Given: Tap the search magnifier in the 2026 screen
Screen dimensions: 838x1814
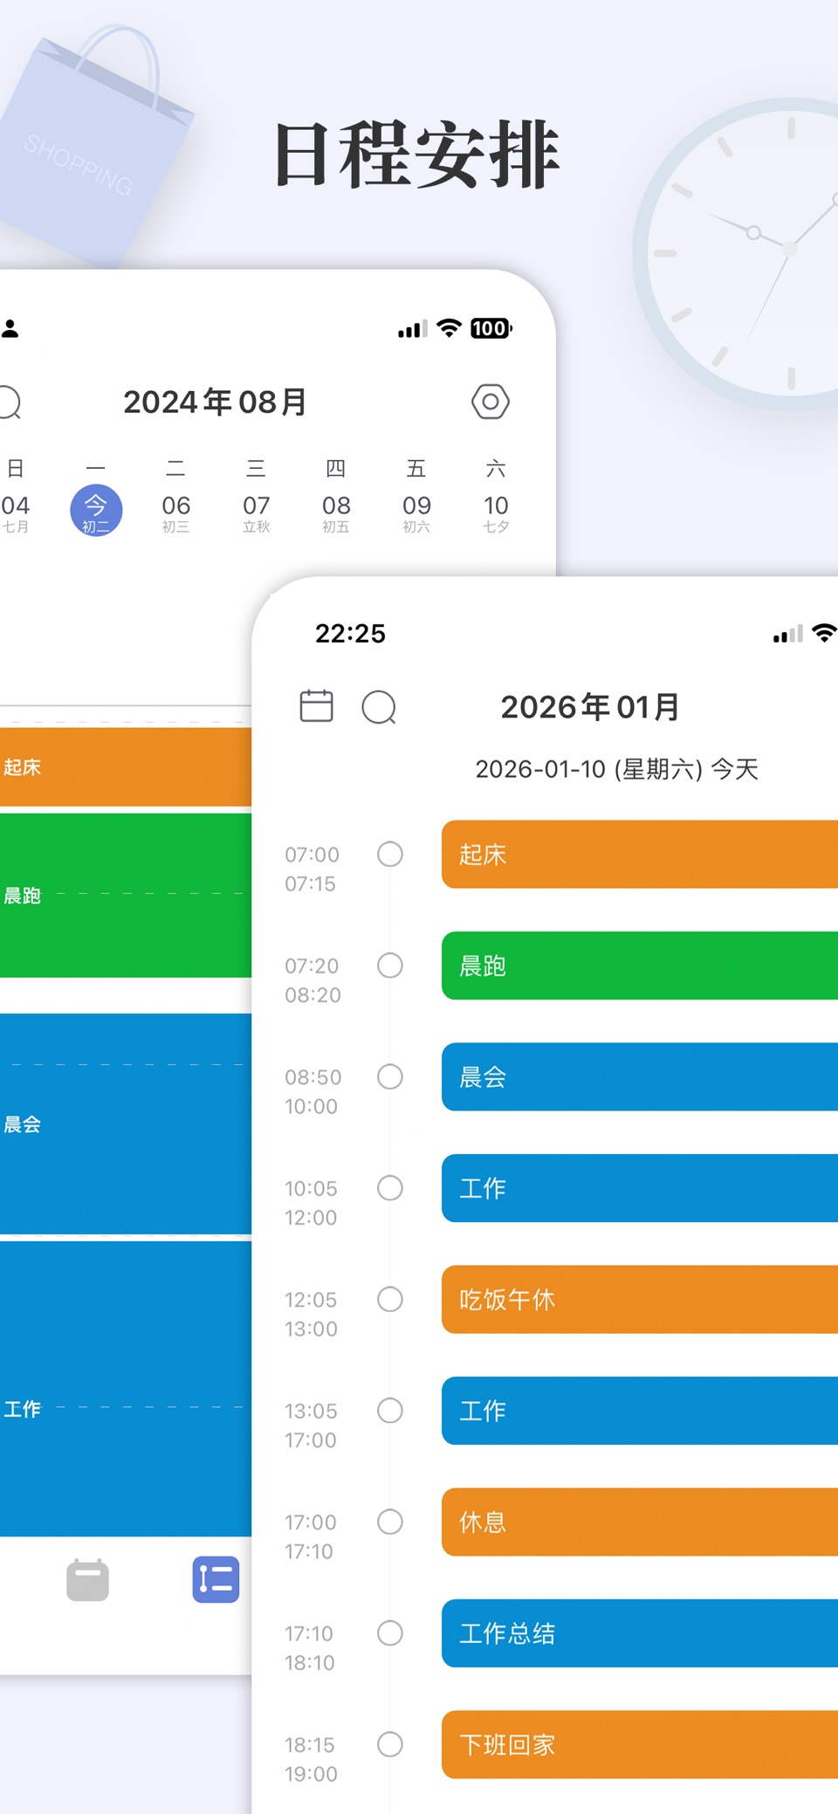Looking at the screenshot, I should click(379, 707).
